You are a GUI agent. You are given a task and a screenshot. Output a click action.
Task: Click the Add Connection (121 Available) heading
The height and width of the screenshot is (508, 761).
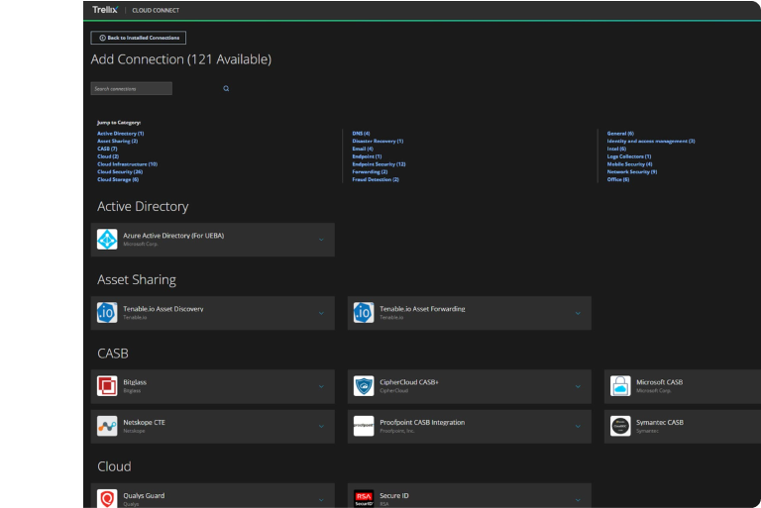[181, 59]
